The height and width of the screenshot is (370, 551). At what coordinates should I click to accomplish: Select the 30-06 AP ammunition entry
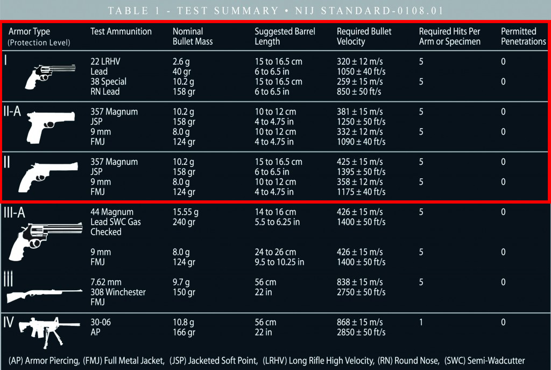pos(101,327)
